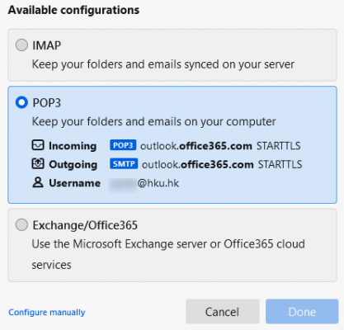Select the Exchange/Office365 radio button
The height and width of the screenshot is (330, 344).
[21, 225]
